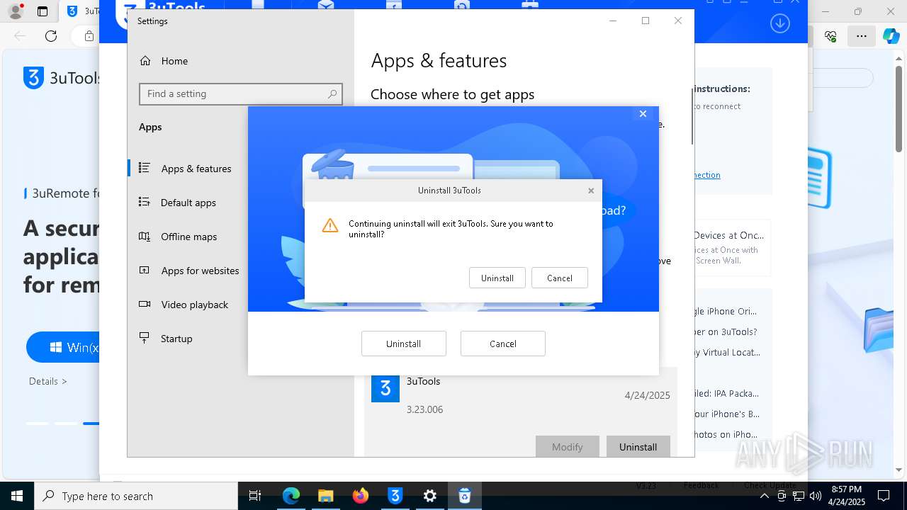Switch to 3uTools on taskbar
The height and width of the screenshot is (510, 907).
395,496
